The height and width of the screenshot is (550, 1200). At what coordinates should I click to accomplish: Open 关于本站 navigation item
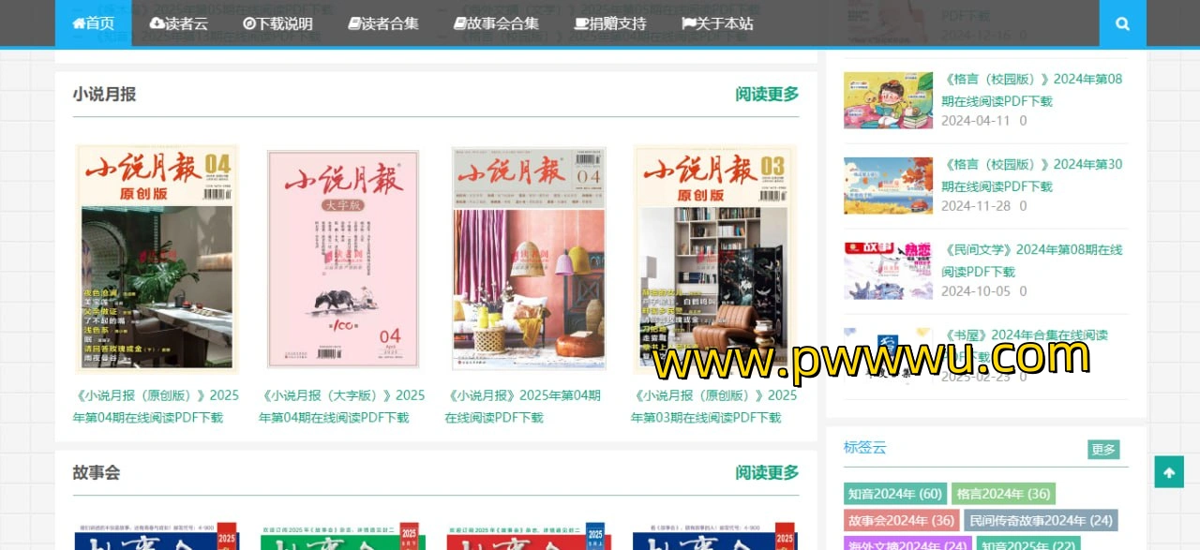717,23
